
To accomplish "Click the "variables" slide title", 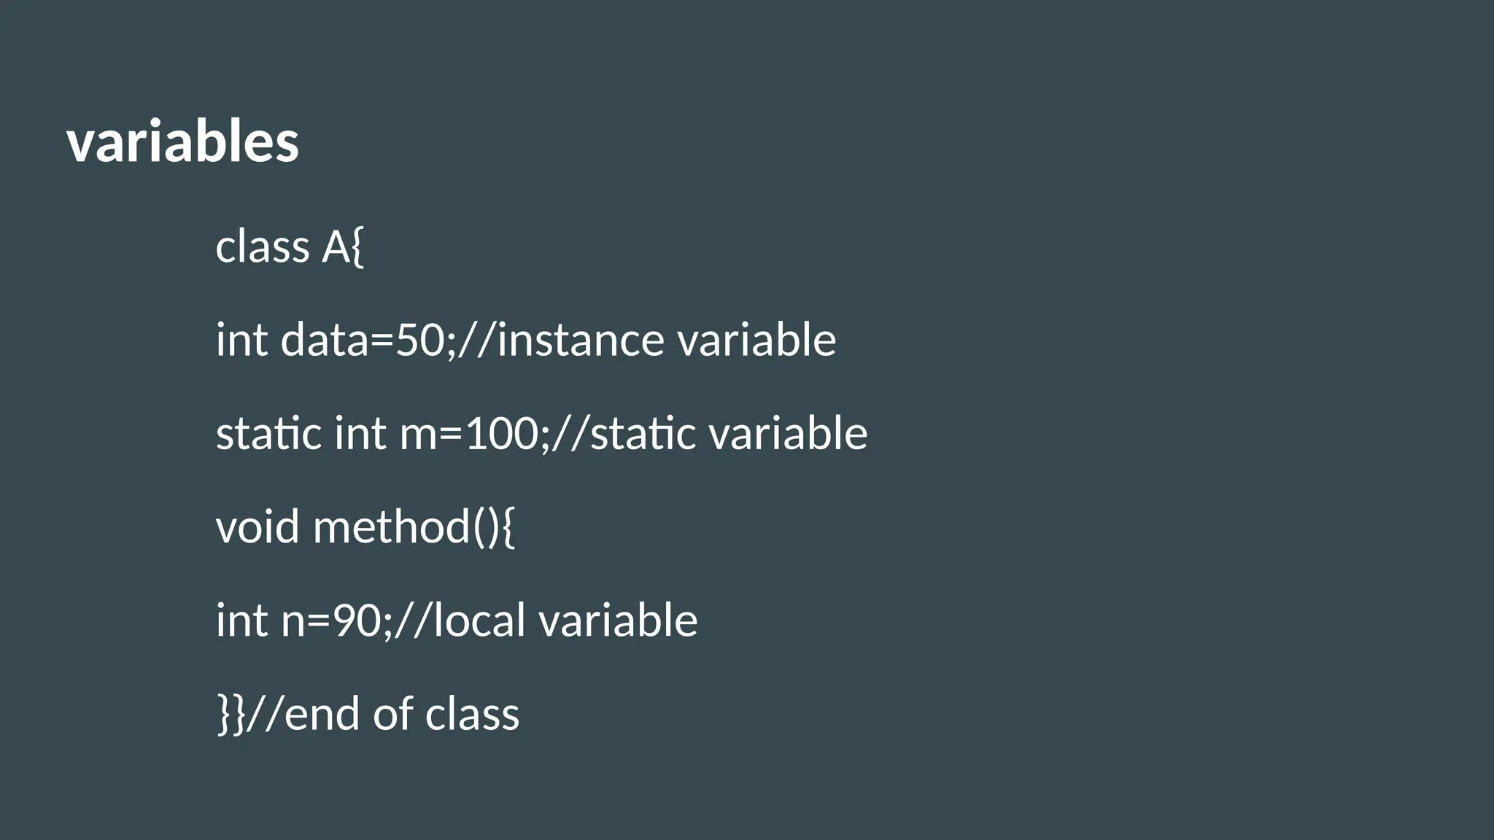I will (x=182, y=141).
